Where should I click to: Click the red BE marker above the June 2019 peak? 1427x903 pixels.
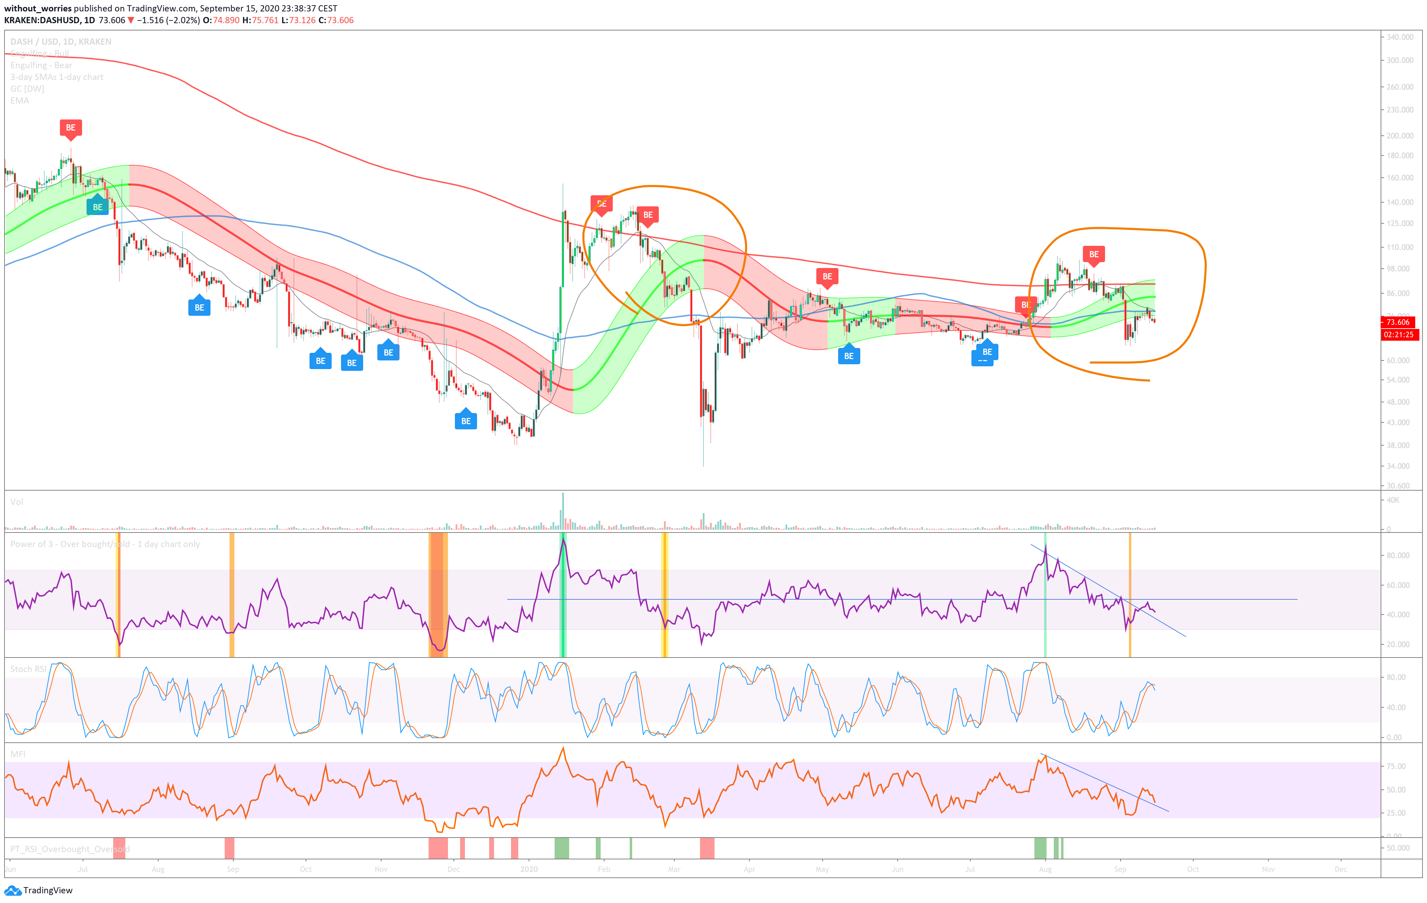pos(71,129)
